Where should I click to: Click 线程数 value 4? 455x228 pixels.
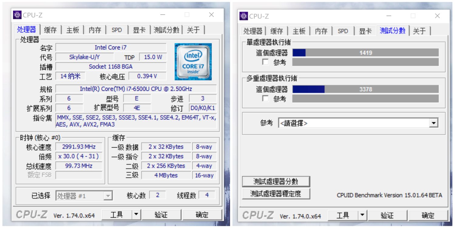(207, 195)
